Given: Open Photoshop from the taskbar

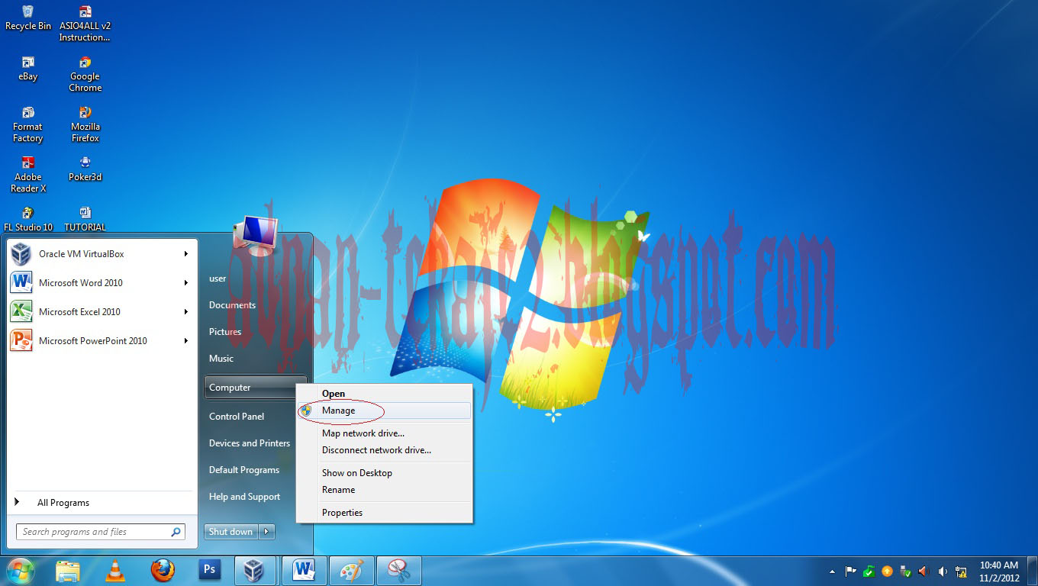Looking at the screenshot, I should [x=209, y=570].
